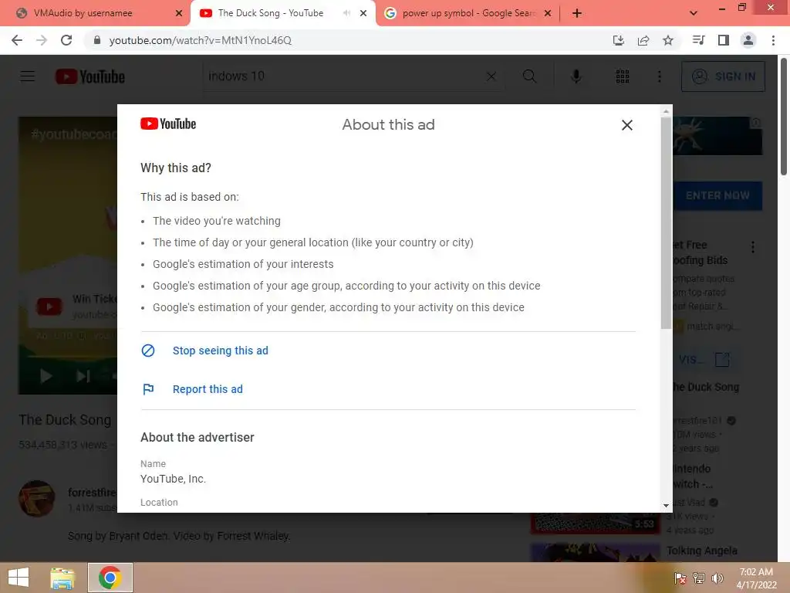Click the dialog scrollbar down arrow
The image size is (790, 593).
(x=666, y=505)
